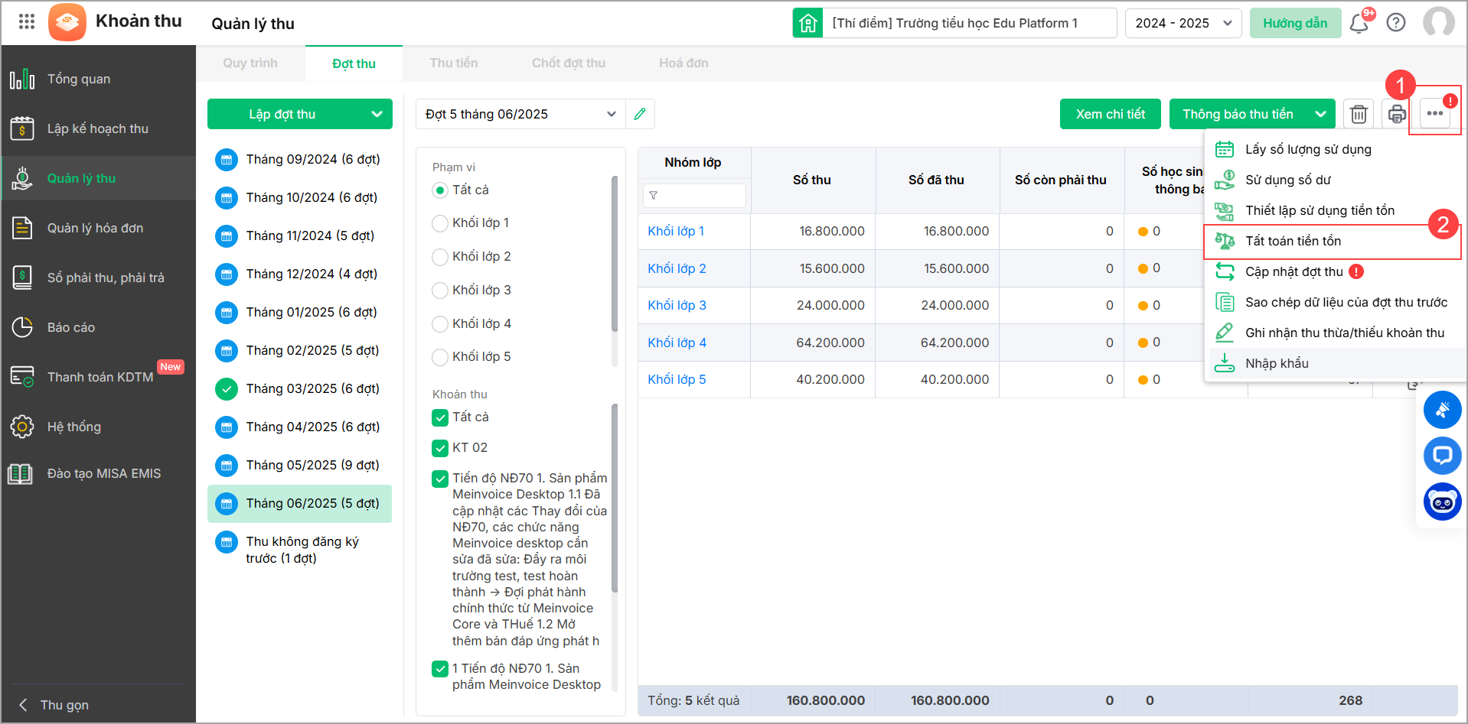1468x724 pixels.
Task: Click the Xem chi tiết button
Action: (1110, 114)
